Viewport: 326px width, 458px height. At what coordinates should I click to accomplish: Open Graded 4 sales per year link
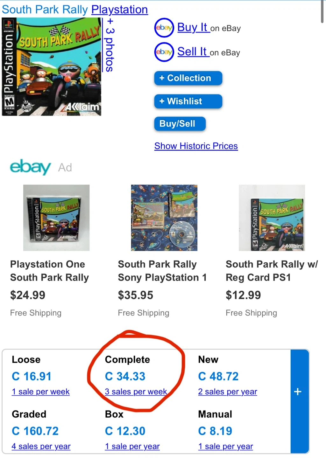tap(41, 446)
